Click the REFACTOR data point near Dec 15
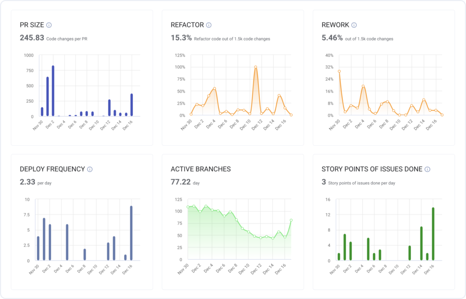466x299 pixels. click(x=279, y=95)
